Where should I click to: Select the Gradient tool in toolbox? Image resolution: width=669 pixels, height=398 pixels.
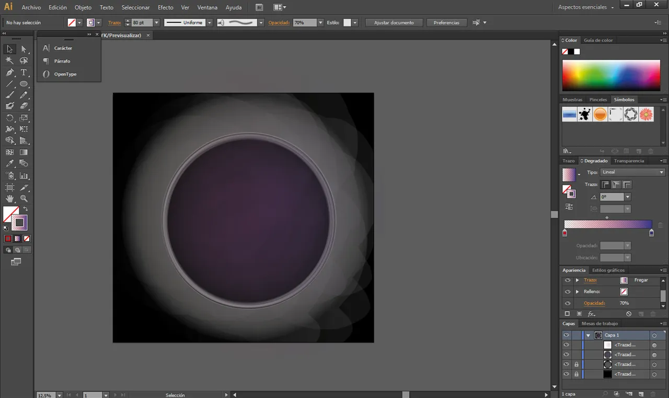tap(24, 152)
